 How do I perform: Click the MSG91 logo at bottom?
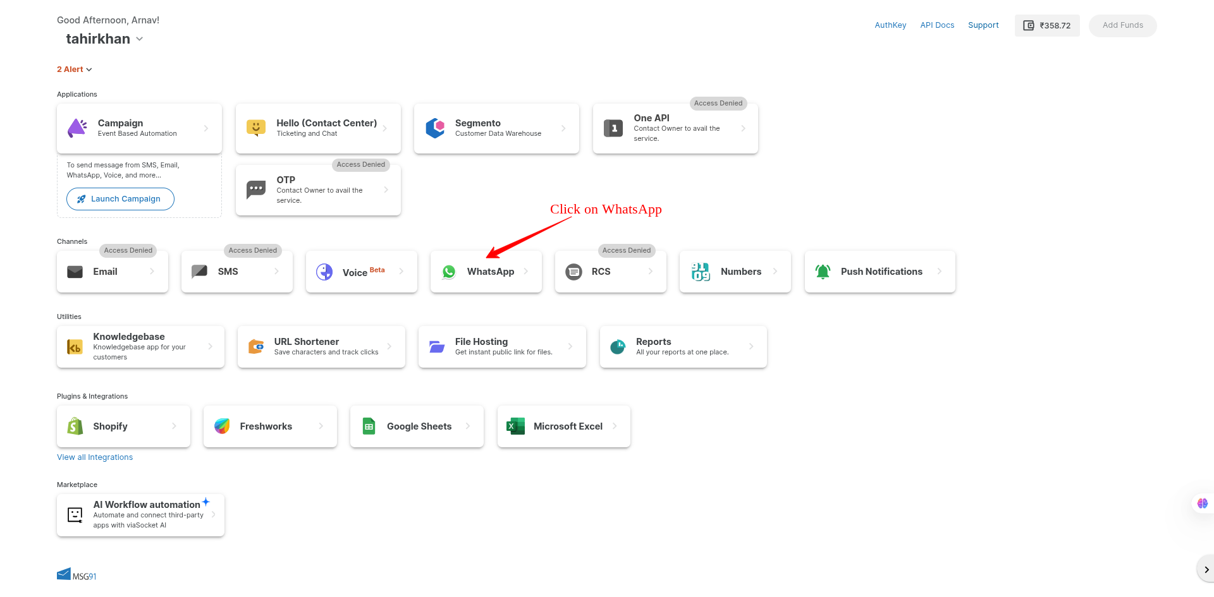click(77, 574)
